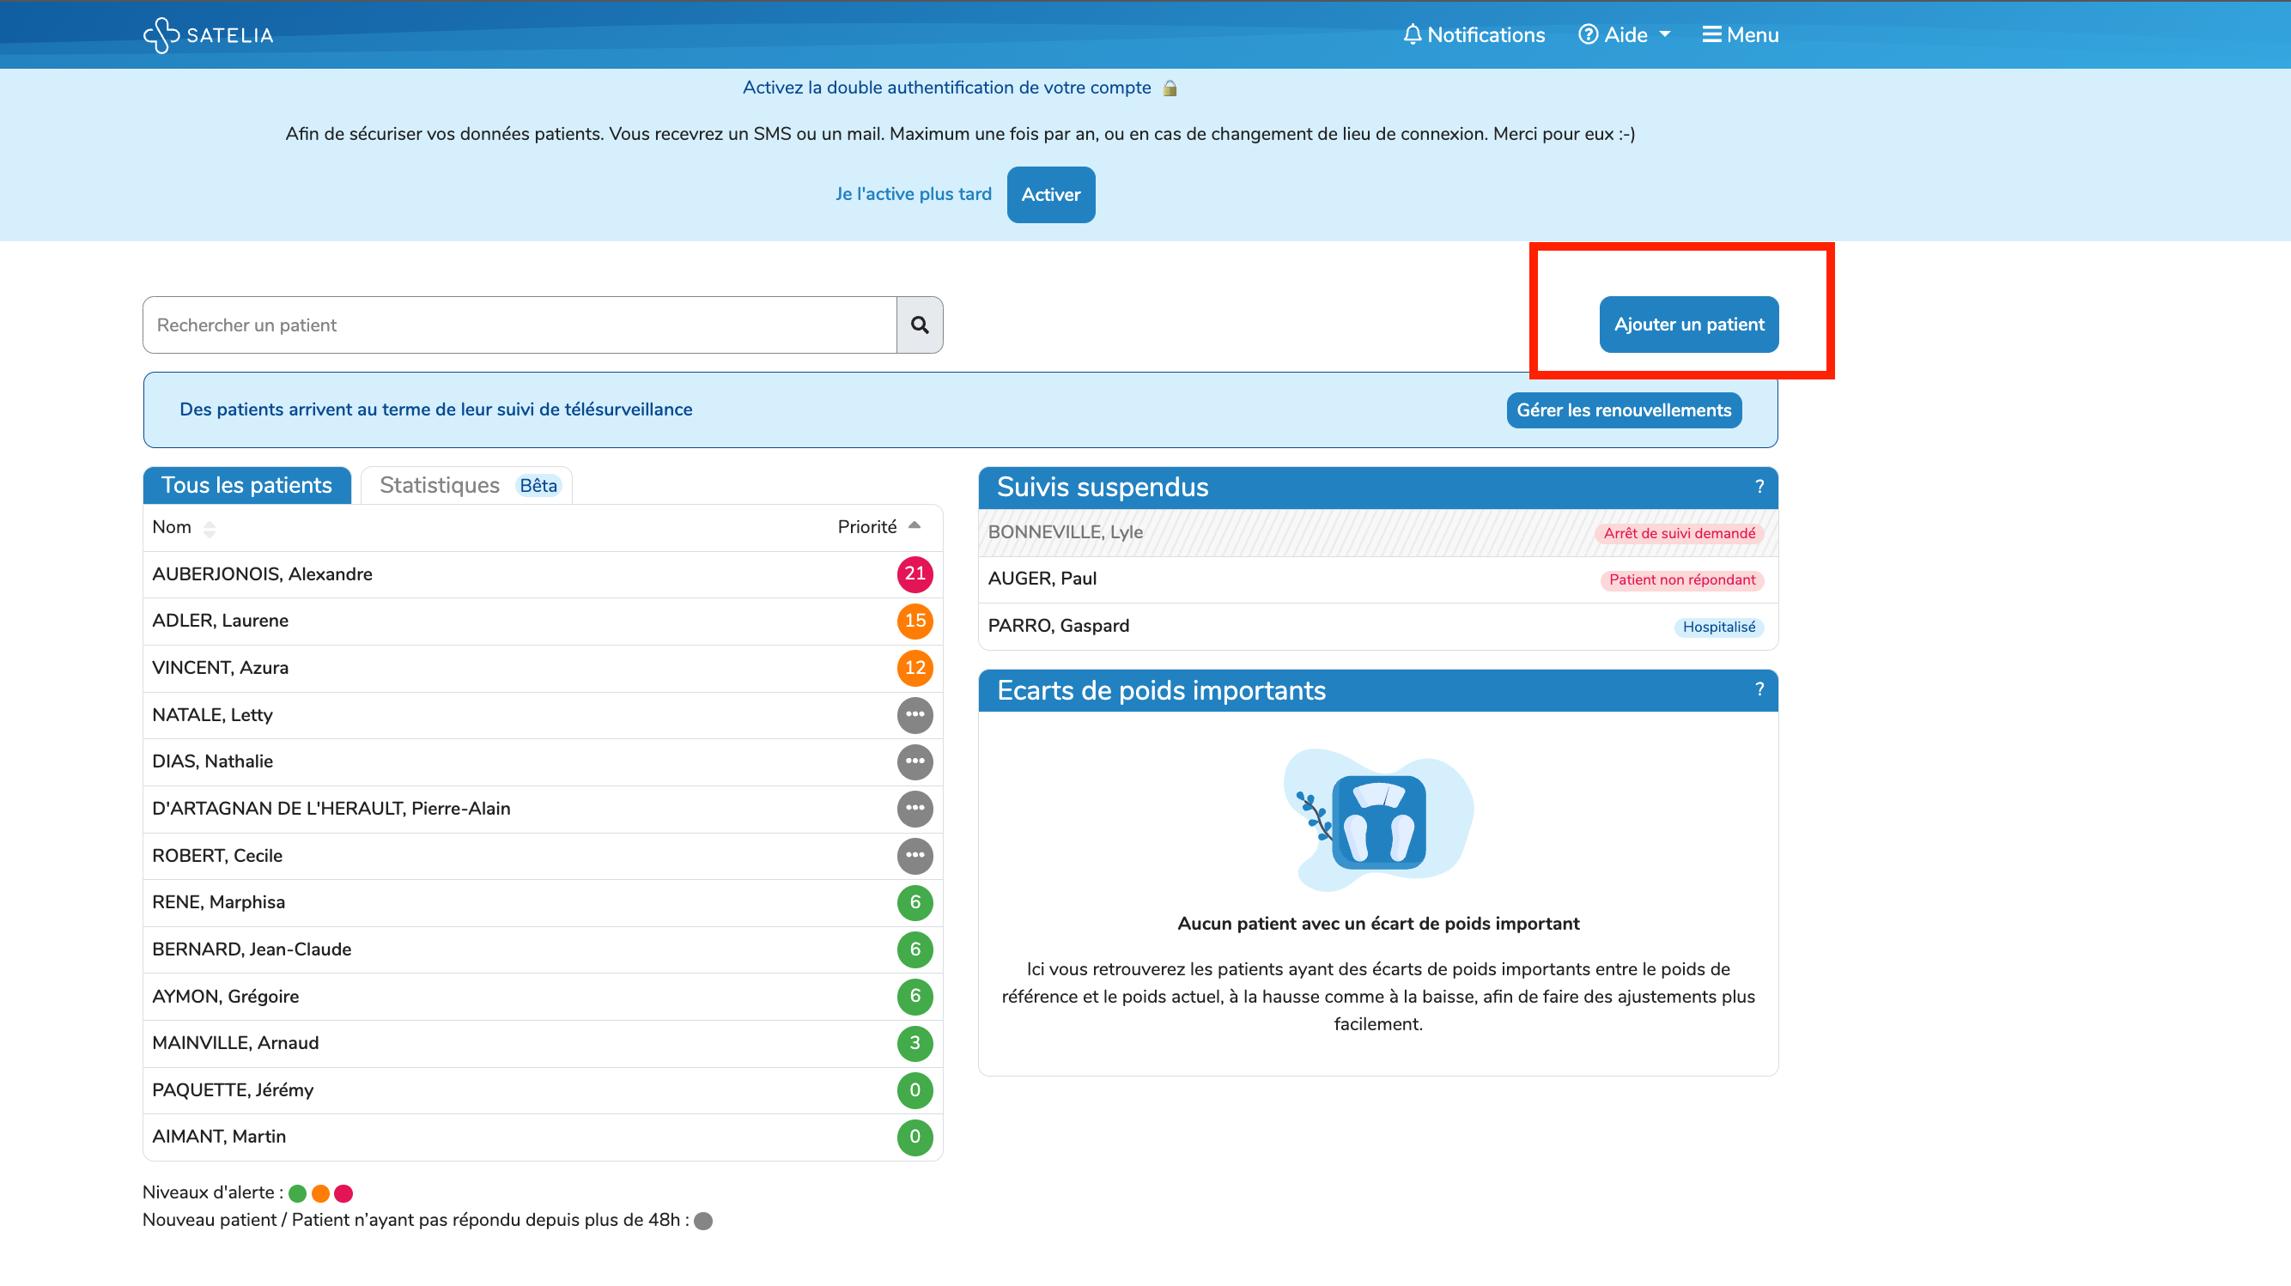Click the magnifier search icon
This screenshot has width=2291, height=1286.
click(919, 325)
